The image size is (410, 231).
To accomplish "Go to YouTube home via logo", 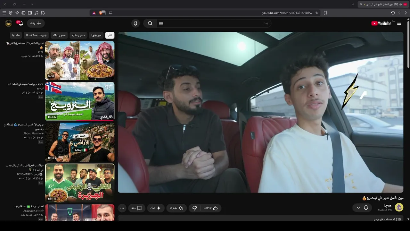I will pyautogui.click(x=381, y=23).
